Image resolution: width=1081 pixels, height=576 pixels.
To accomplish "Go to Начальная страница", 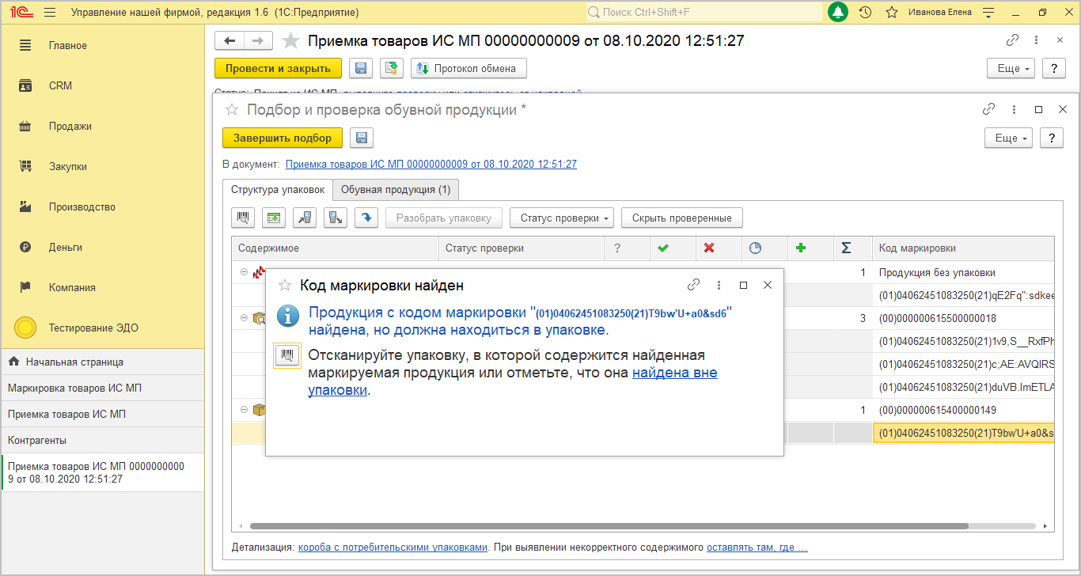I will tap(102, 362).
